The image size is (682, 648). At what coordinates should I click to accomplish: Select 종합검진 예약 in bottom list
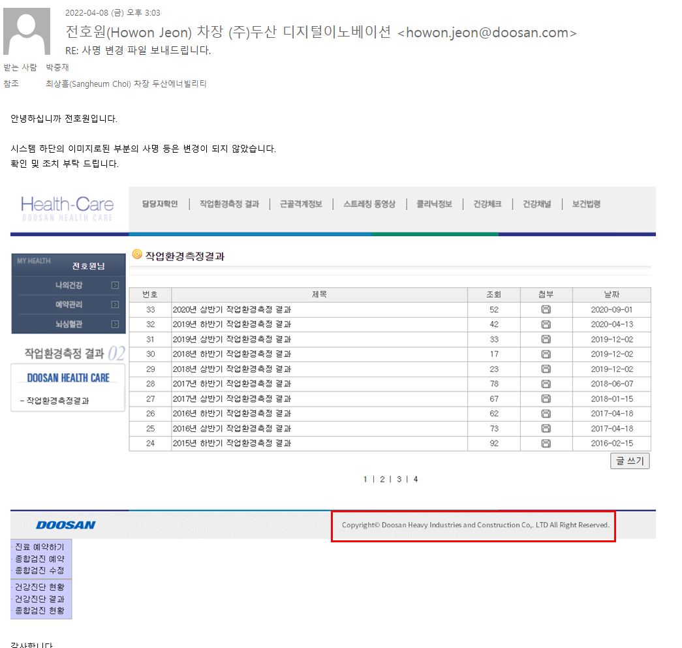(x=40, y=559)
